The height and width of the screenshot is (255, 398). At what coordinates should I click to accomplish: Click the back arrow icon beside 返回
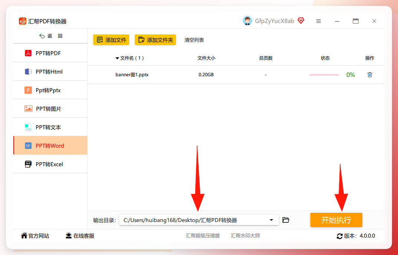(42, 36)
